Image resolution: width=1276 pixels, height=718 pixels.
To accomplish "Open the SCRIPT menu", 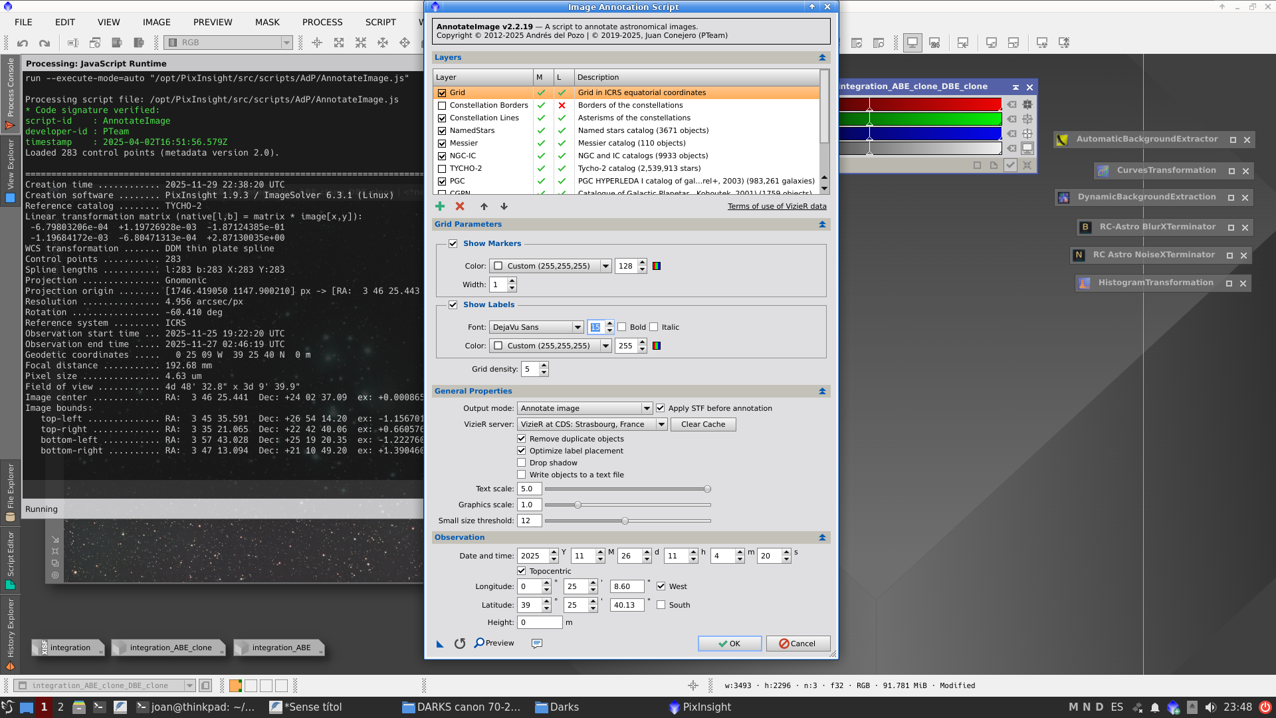I will (380, 22).
